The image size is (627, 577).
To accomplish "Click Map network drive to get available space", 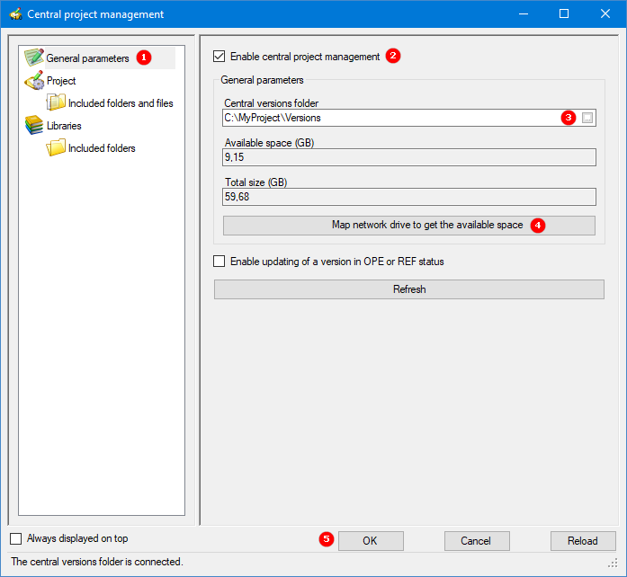I will click(x=408, y=225).
